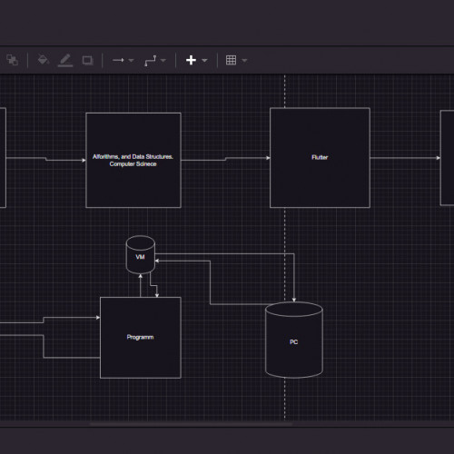Select the Flutter box
This screenshot has height=454, width=454.
point(320,158)
